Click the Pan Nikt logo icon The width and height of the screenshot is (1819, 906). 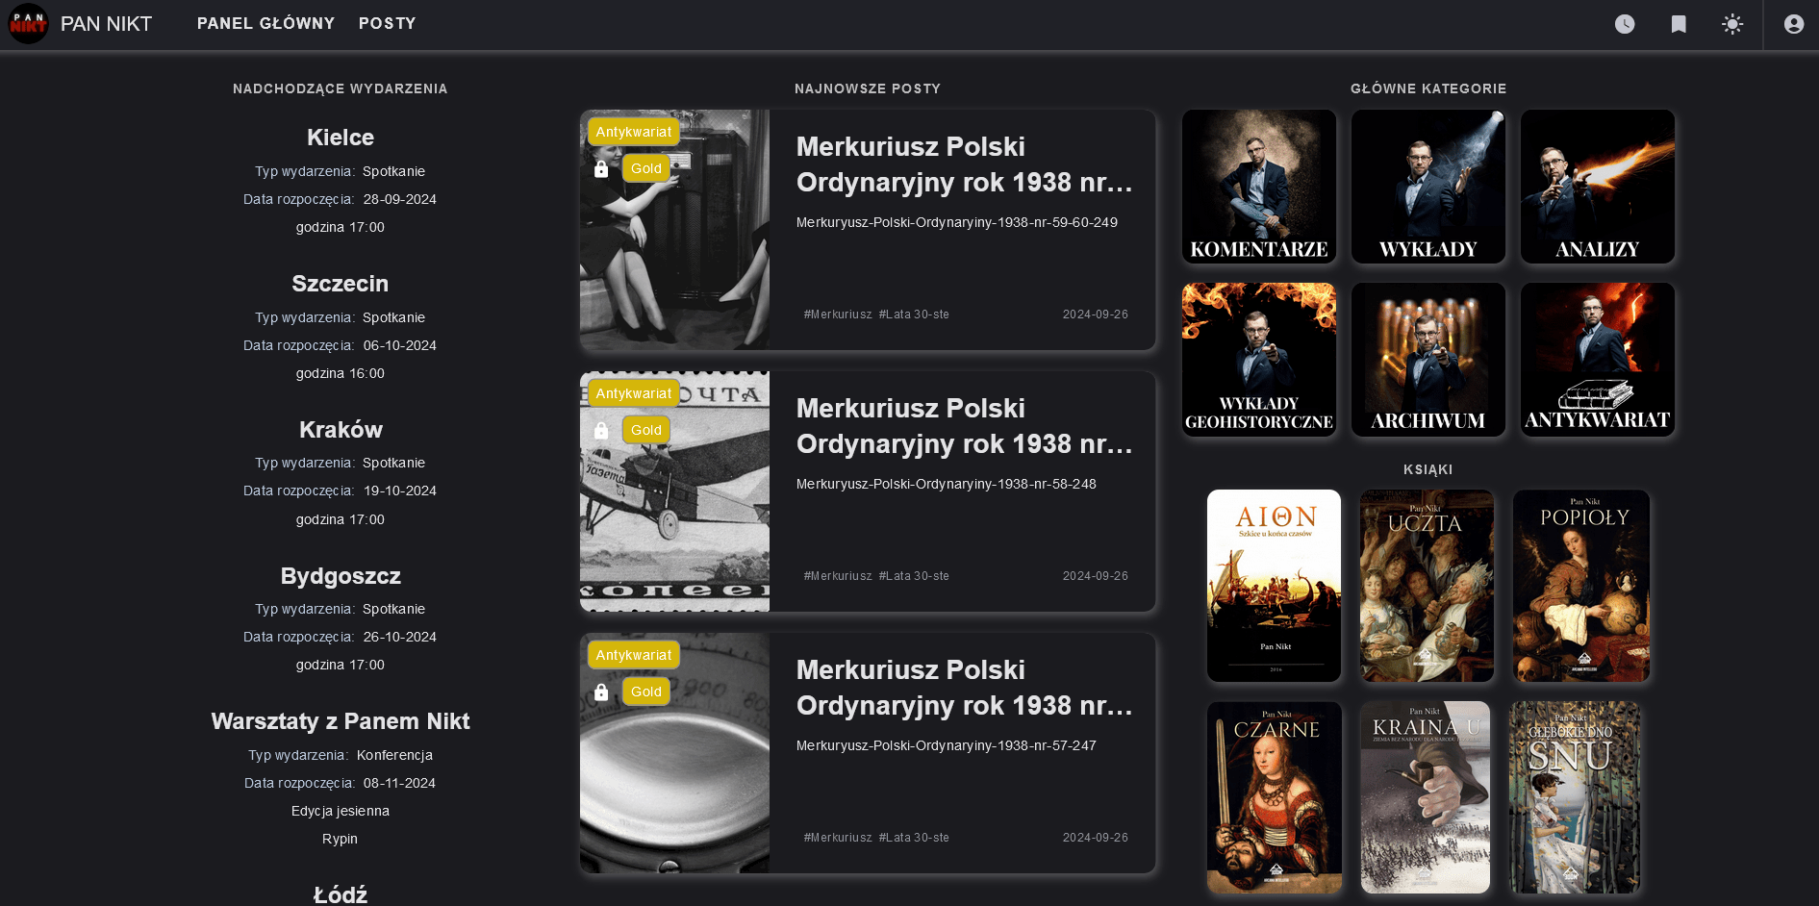pos(28,24)
